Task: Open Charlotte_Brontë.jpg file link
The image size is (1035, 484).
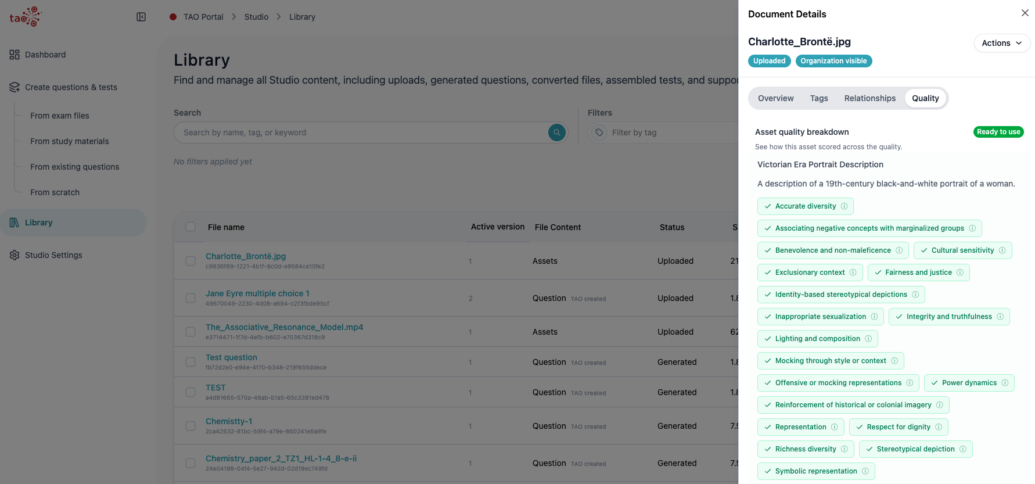Action: pyautogui.click(x=246, y=256)
